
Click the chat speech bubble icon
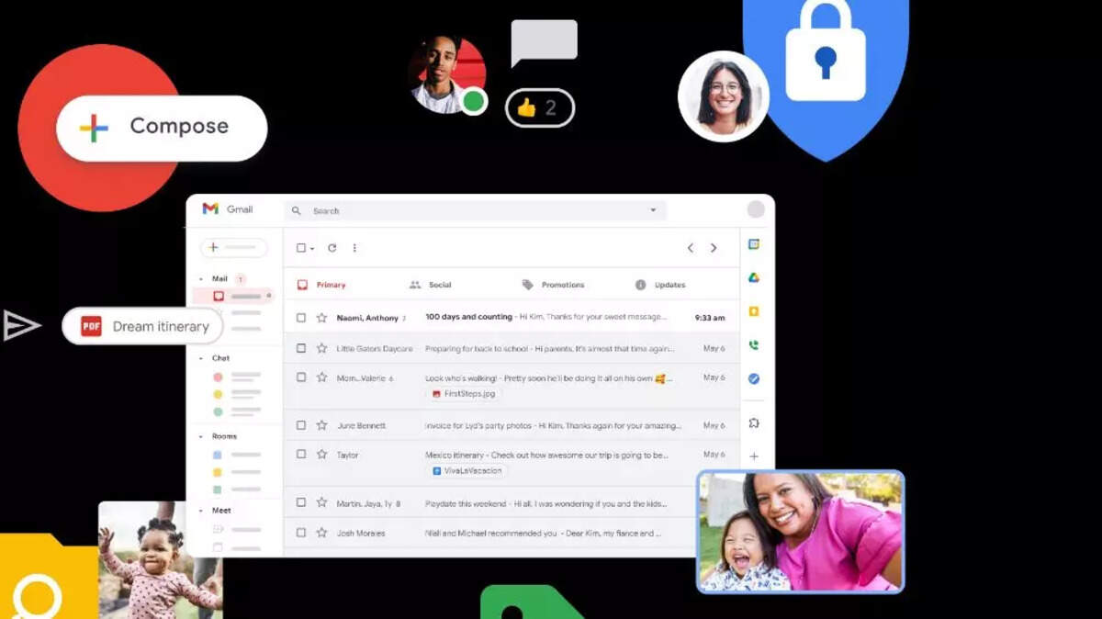(544, 42)
